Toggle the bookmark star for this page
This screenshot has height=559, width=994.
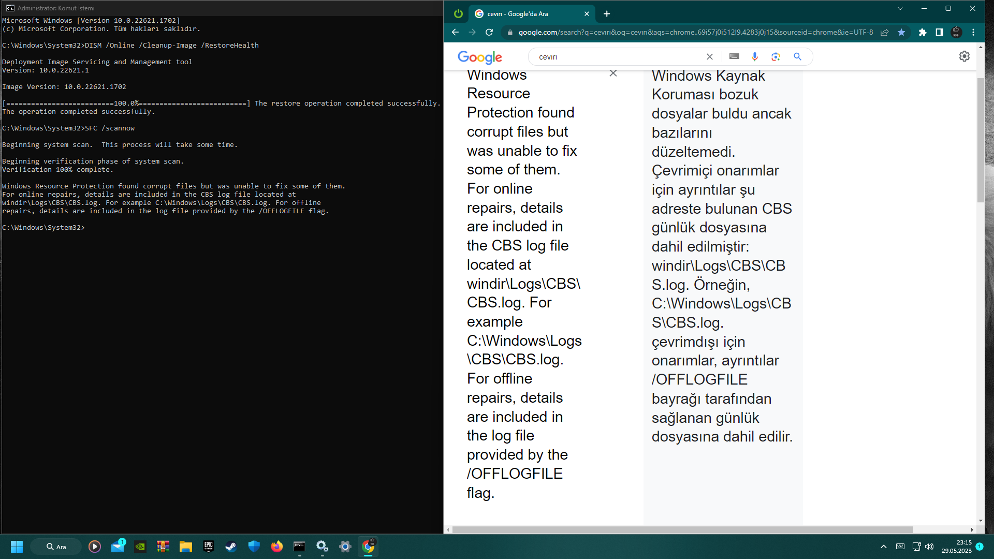901,32
